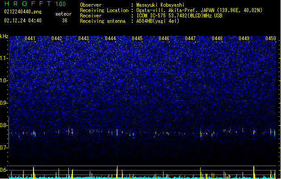Click the kHz axis unit label
This screenshot has width=281, height=179.
(x=4, y=36)
